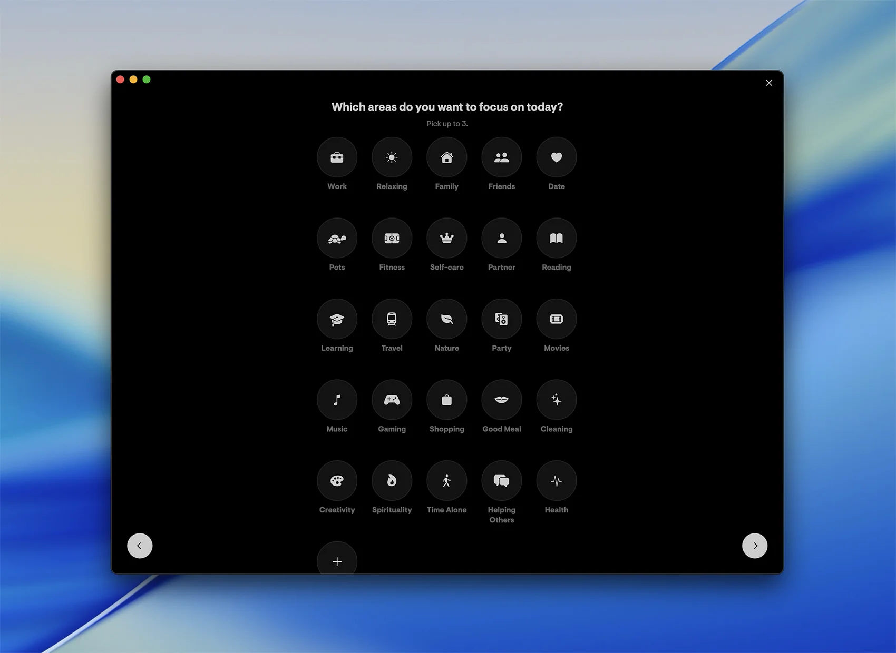Select the Self-care crown icon

(x=446, y=239)
